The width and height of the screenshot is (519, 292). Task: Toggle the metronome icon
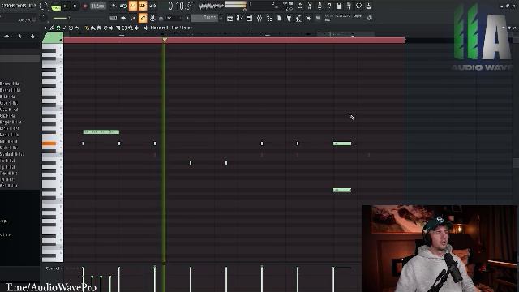point(114,6)
